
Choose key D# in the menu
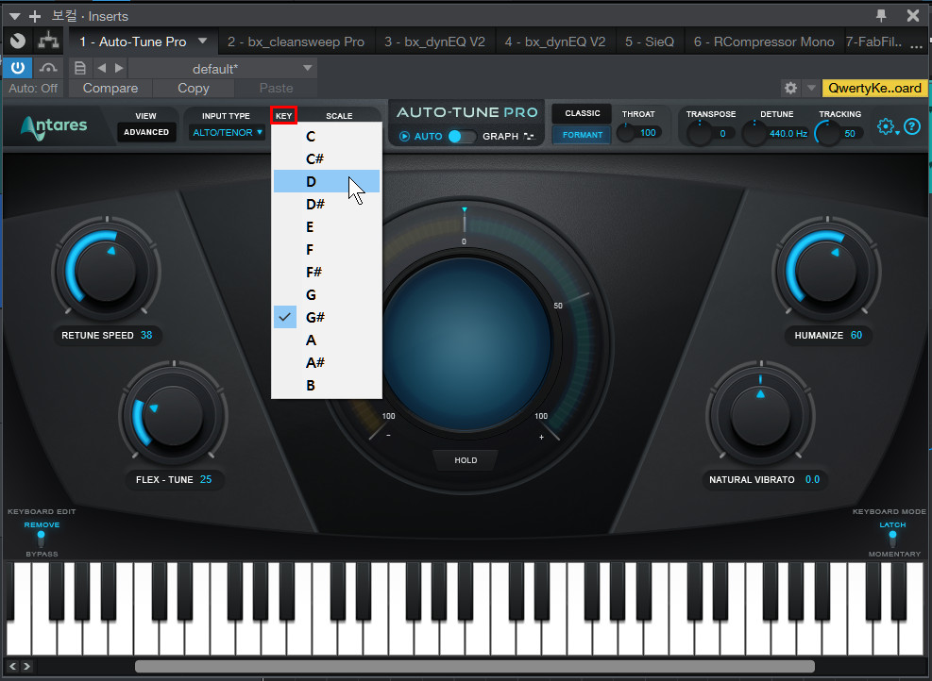coord(327,204)
